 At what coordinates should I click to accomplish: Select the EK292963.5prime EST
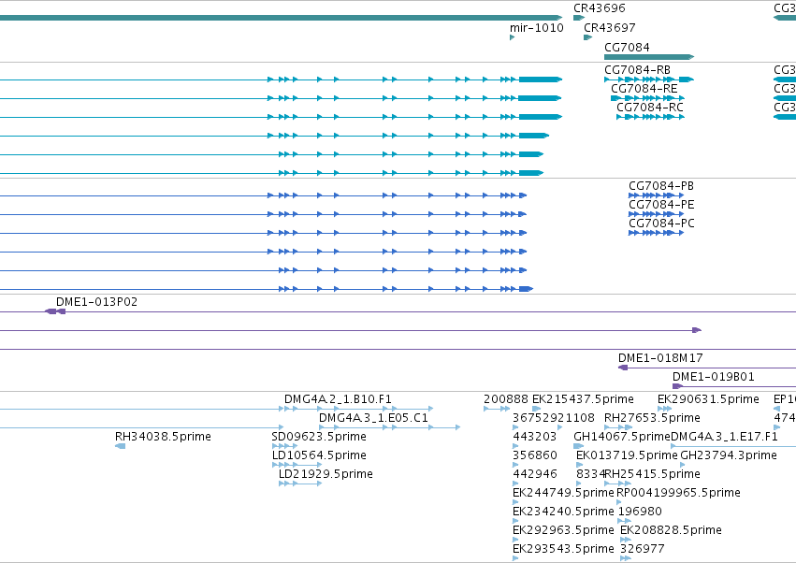pos(515,540)
